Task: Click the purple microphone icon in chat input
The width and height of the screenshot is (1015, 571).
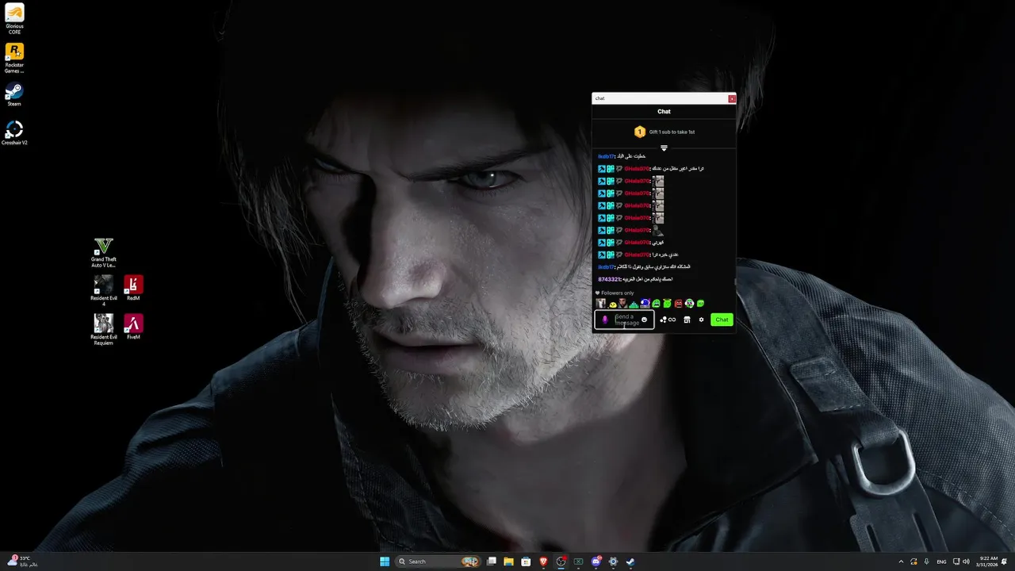Action: click(x=605, y=320)
